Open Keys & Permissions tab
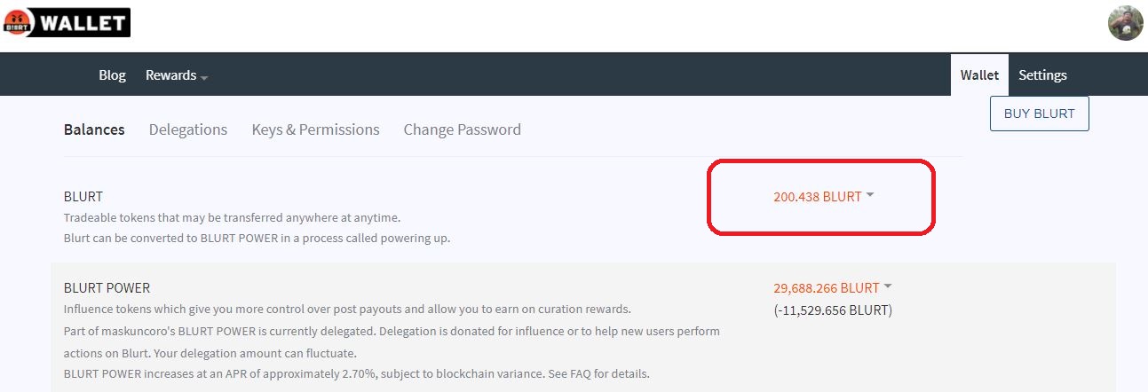 pos(315,129)
